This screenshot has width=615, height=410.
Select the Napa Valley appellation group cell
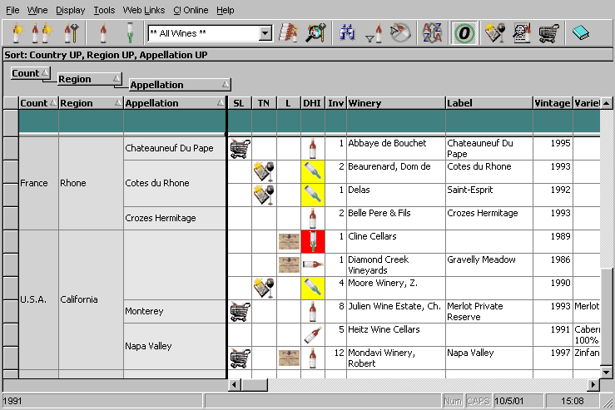point(175,346)
